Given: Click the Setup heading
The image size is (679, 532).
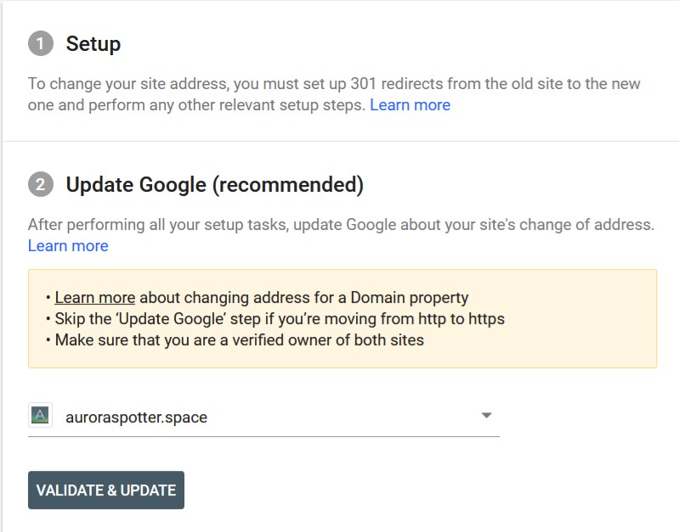Looking at the screenshot, I should 93,43.
